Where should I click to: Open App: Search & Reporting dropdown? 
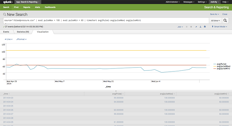coord(28,2)
